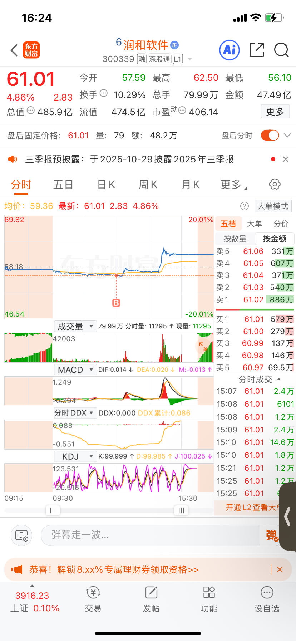Tap the 卖1 61.02 order row

[255, 299]
